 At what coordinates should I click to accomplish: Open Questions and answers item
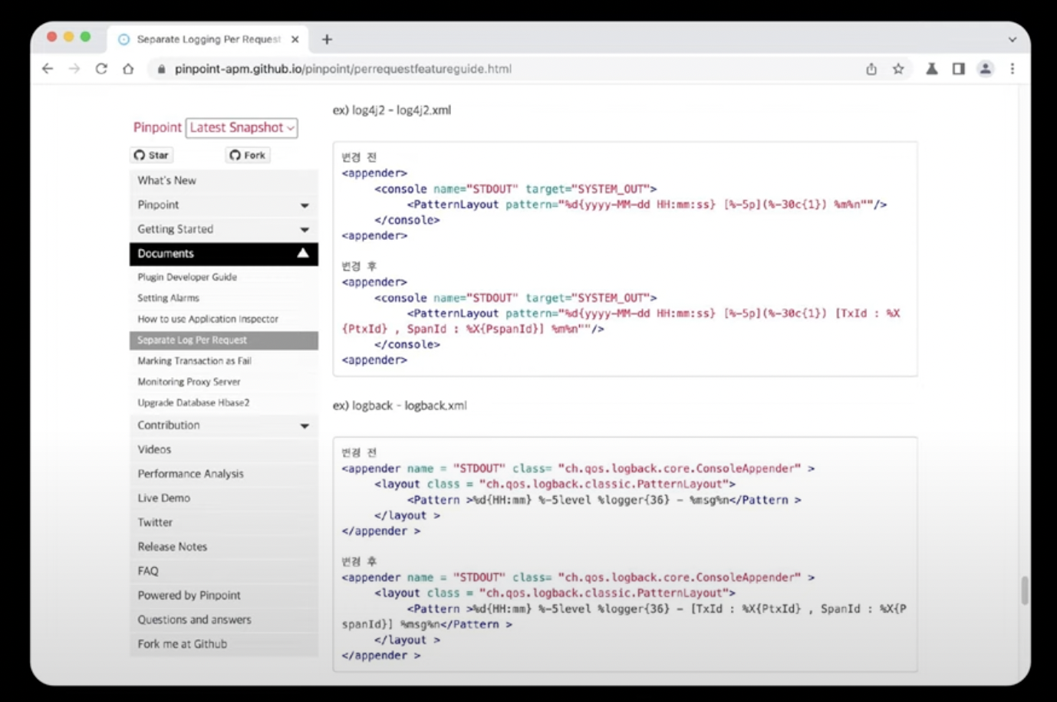coord(223,620)
